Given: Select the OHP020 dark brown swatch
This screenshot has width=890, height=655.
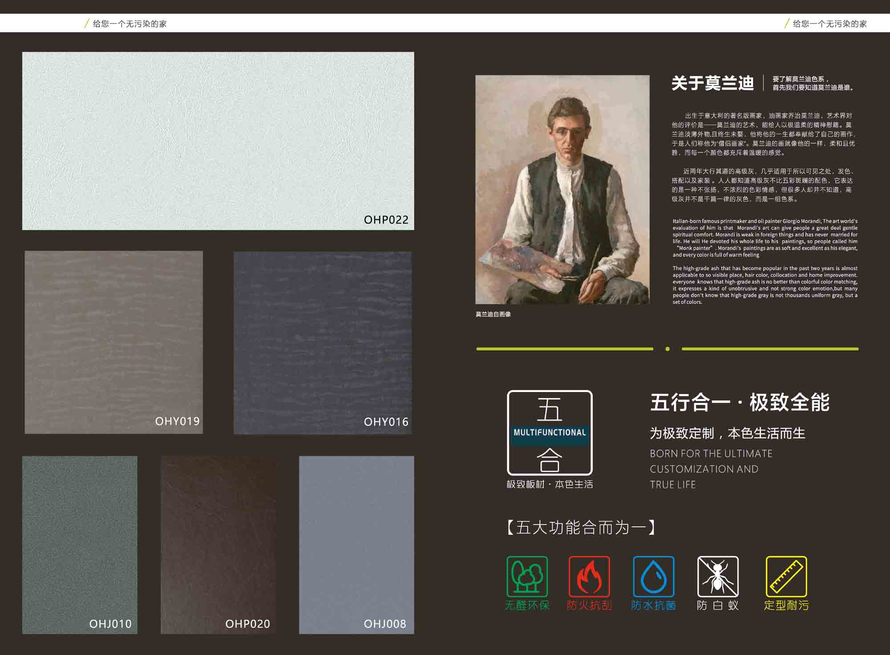Looking at the screenshot, I should pyautogui.click(x=218, y=545).
